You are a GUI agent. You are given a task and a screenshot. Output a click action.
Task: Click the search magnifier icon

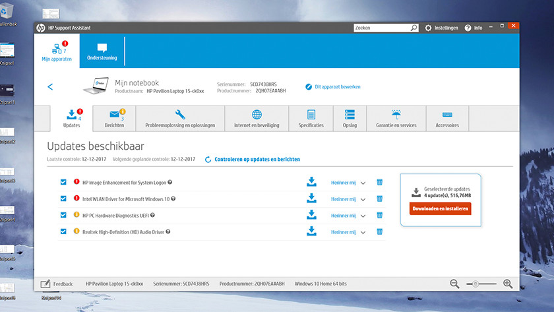(x=414, y=28)
